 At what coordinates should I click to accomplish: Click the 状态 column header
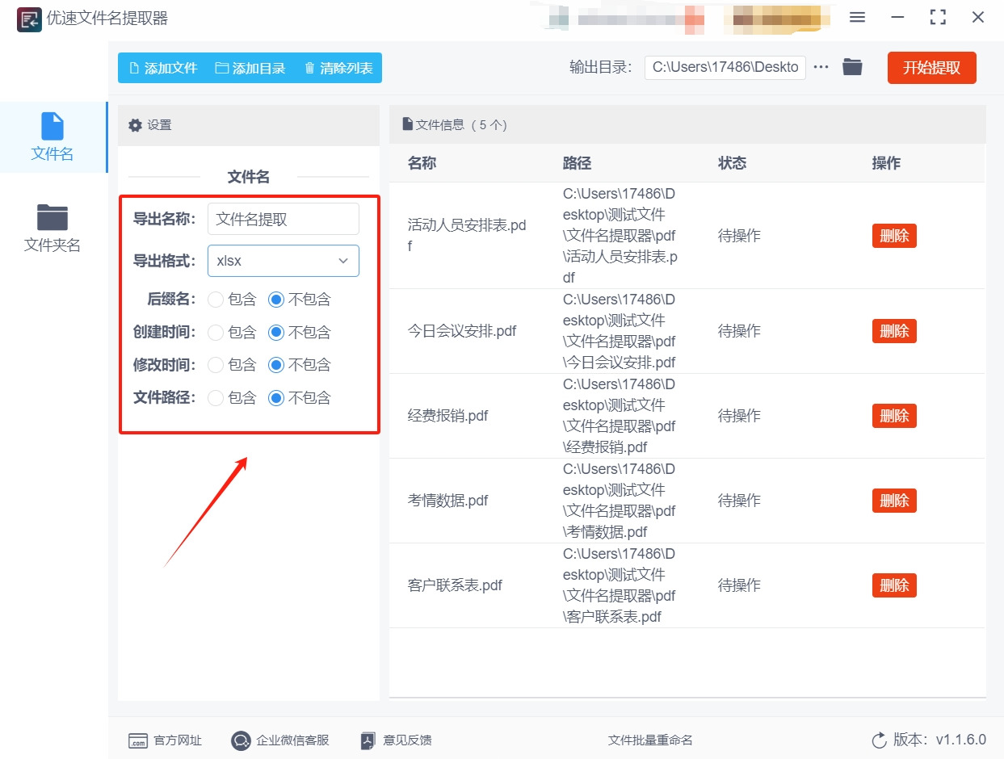coord(733,163)
